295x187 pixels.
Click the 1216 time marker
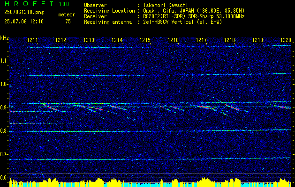click(173, 40)
